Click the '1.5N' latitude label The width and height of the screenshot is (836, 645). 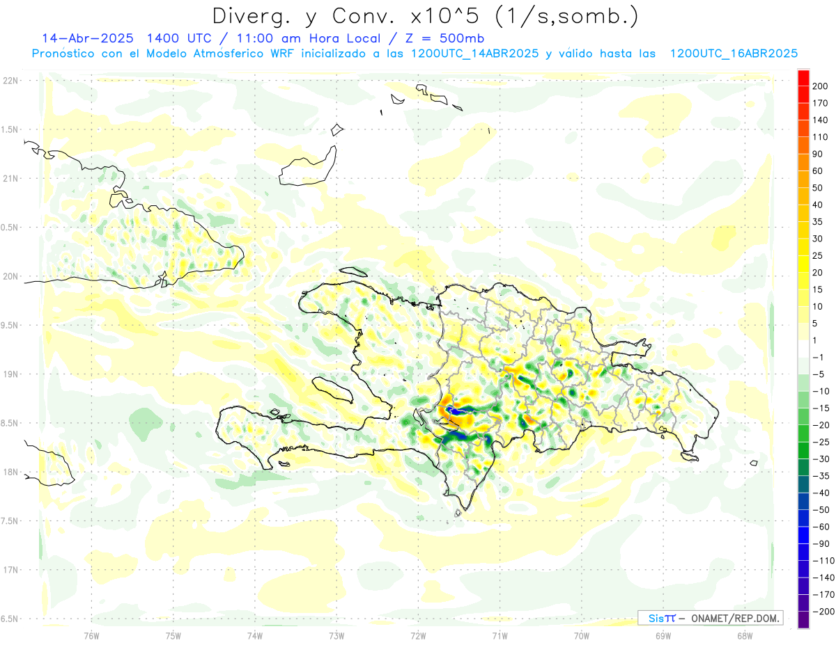tap(10, 129)
